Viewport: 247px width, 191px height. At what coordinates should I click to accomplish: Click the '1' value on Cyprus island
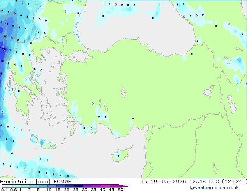[118, 156]
